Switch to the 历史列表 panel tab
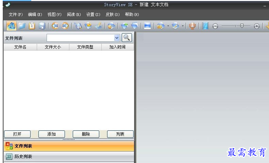 click(69, 157)
